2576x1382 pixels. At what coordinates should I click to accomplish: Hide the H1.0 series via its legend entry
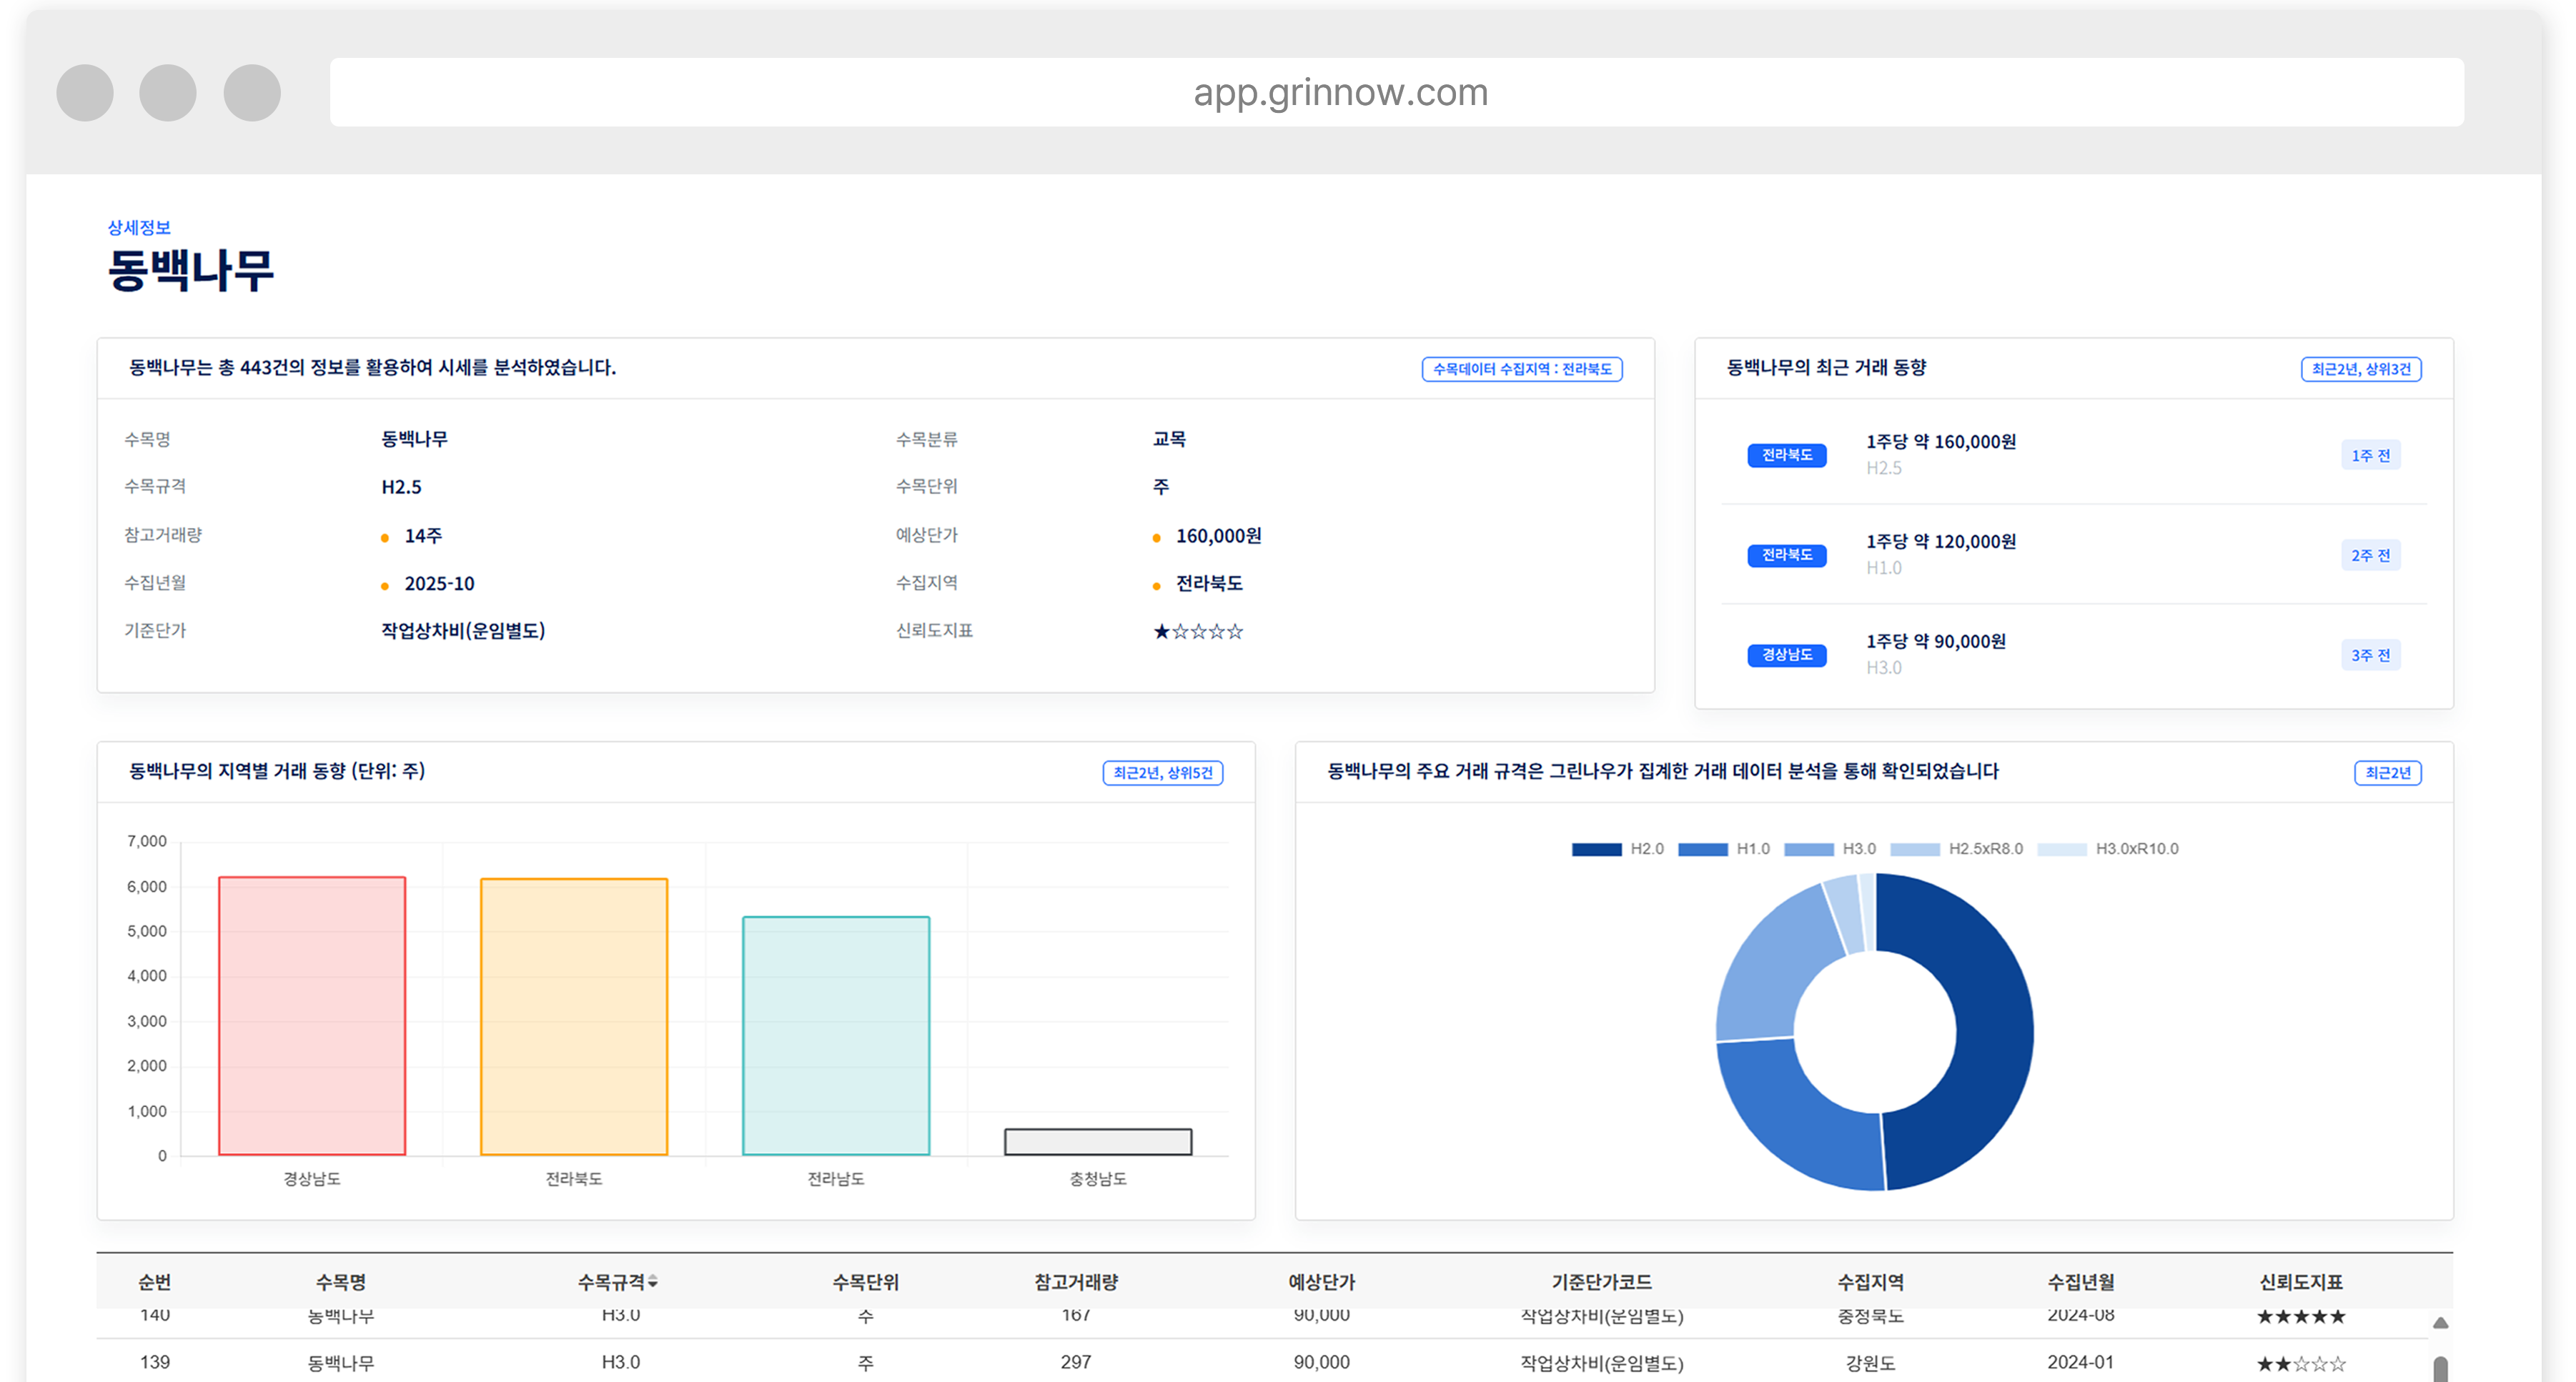tap(1730, 848)
